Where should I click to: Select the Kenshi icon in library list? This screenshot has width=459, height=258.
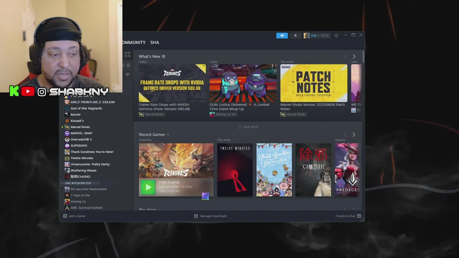(67, 115)
